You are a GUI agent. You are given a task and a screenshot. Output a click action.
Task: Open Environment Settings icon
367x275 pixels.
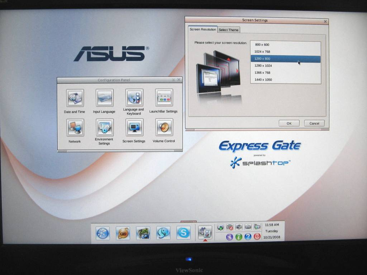(105, 127)
